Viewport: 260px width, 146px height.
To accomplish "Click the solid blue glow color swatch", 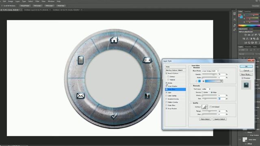I will point(199,81).
